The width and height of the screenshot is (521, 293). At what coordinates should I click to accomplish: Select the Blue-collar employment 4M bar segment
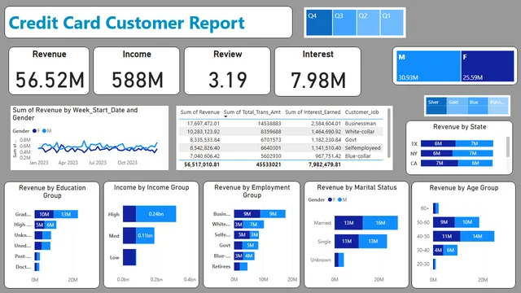point(249,256)
